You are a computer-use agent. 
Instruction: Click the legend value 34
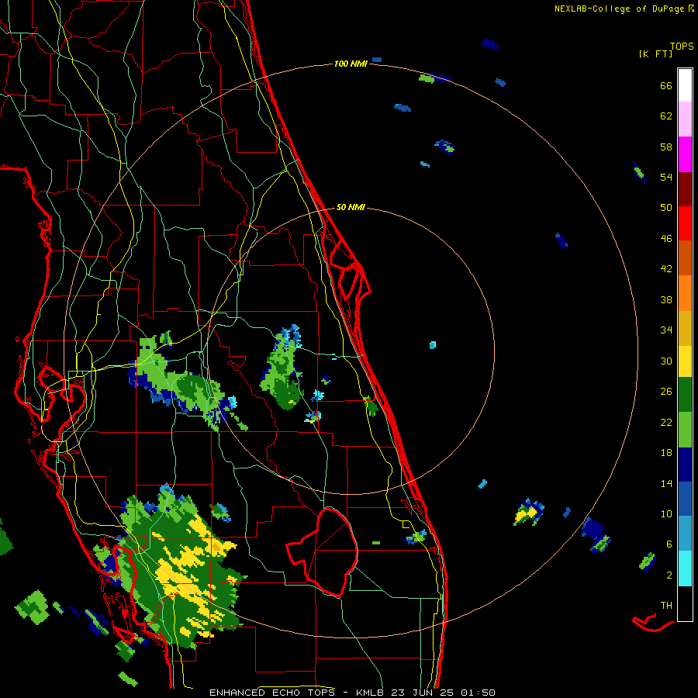click(x=666, y=330)
